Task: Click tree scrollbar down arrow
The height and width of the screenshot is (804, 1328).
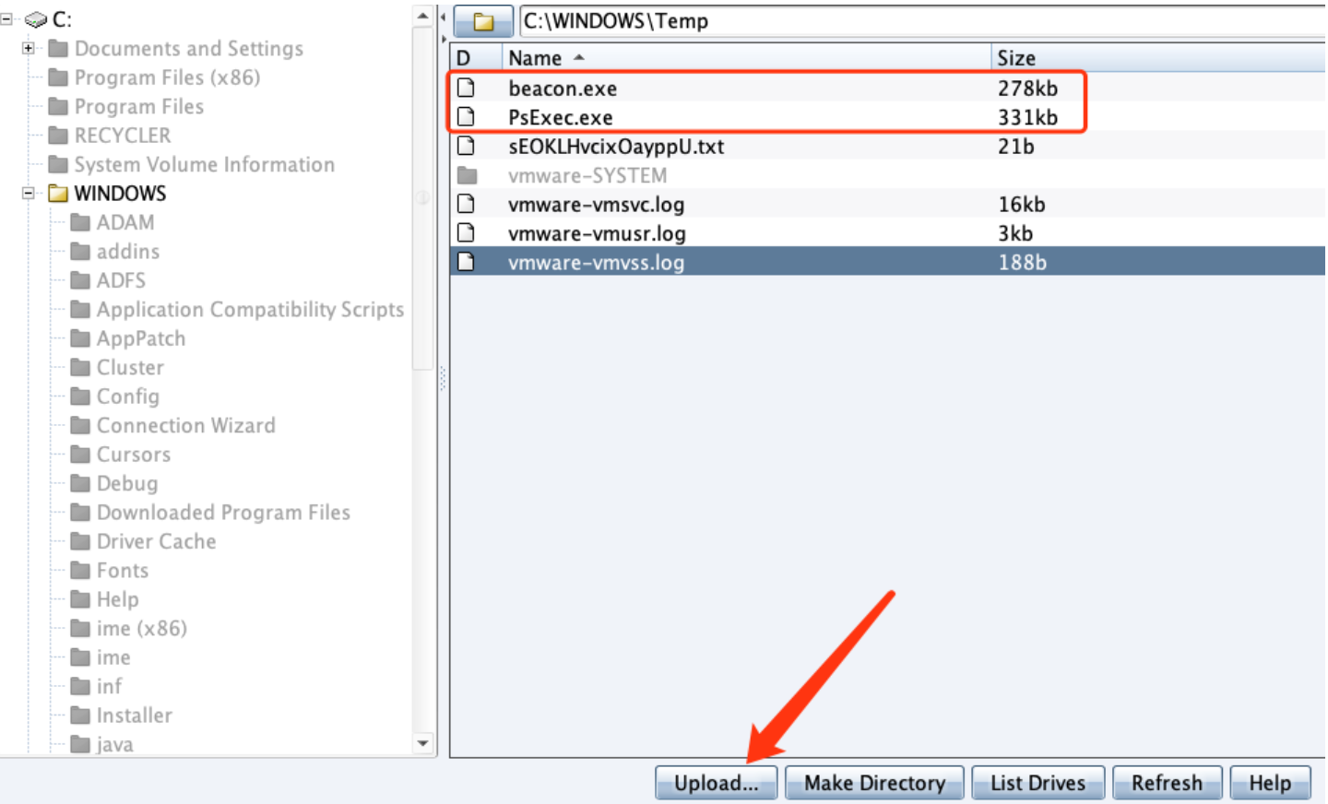Action: pyautogui.click(x=423, y=743)
